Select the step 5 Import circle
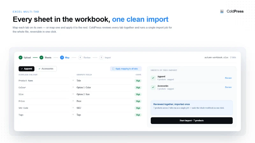 tap(101, 58)
